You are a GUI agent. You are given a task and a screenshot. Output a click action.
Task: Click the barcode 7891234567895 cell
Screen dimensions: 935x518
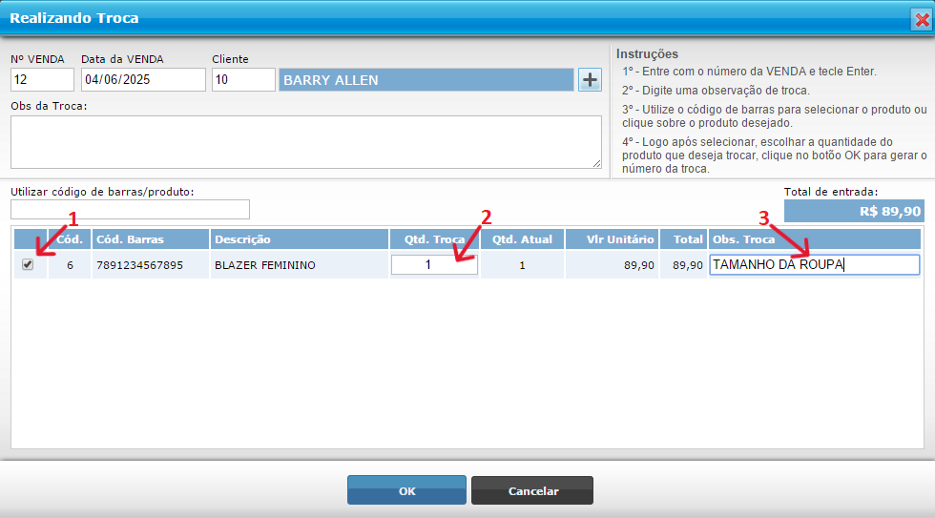(150, 265)
